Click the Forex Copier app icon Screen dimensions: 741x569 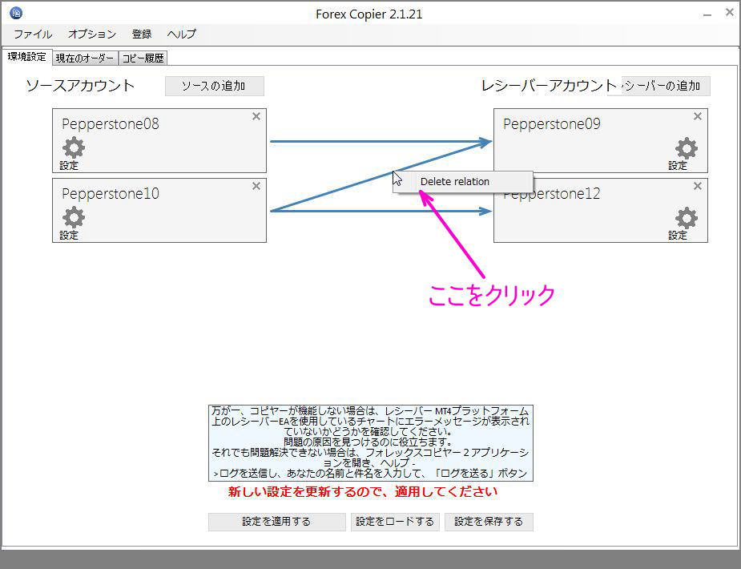click(x=14, y=12)
